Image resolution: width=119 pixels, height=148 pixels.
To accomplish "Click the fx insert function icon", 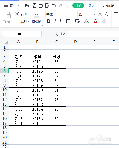I will coord(62,34).
